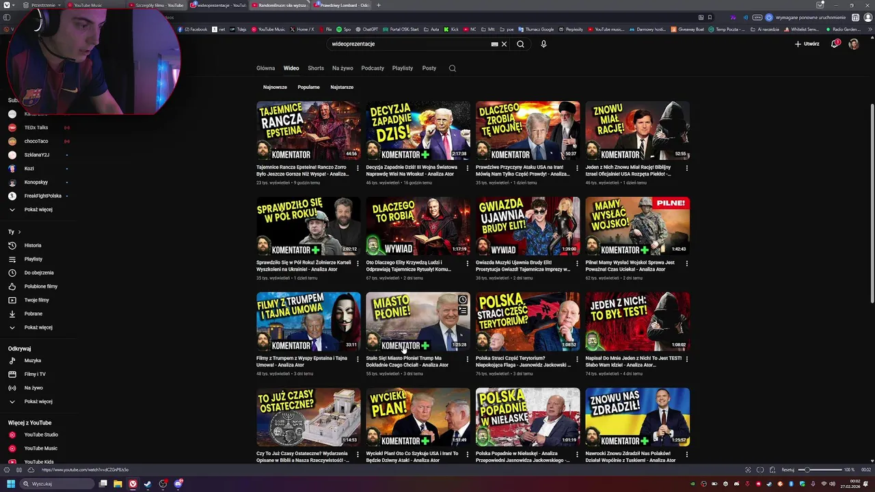Open Jeden z Nich To Był Test thumbnail

(637, 322)
